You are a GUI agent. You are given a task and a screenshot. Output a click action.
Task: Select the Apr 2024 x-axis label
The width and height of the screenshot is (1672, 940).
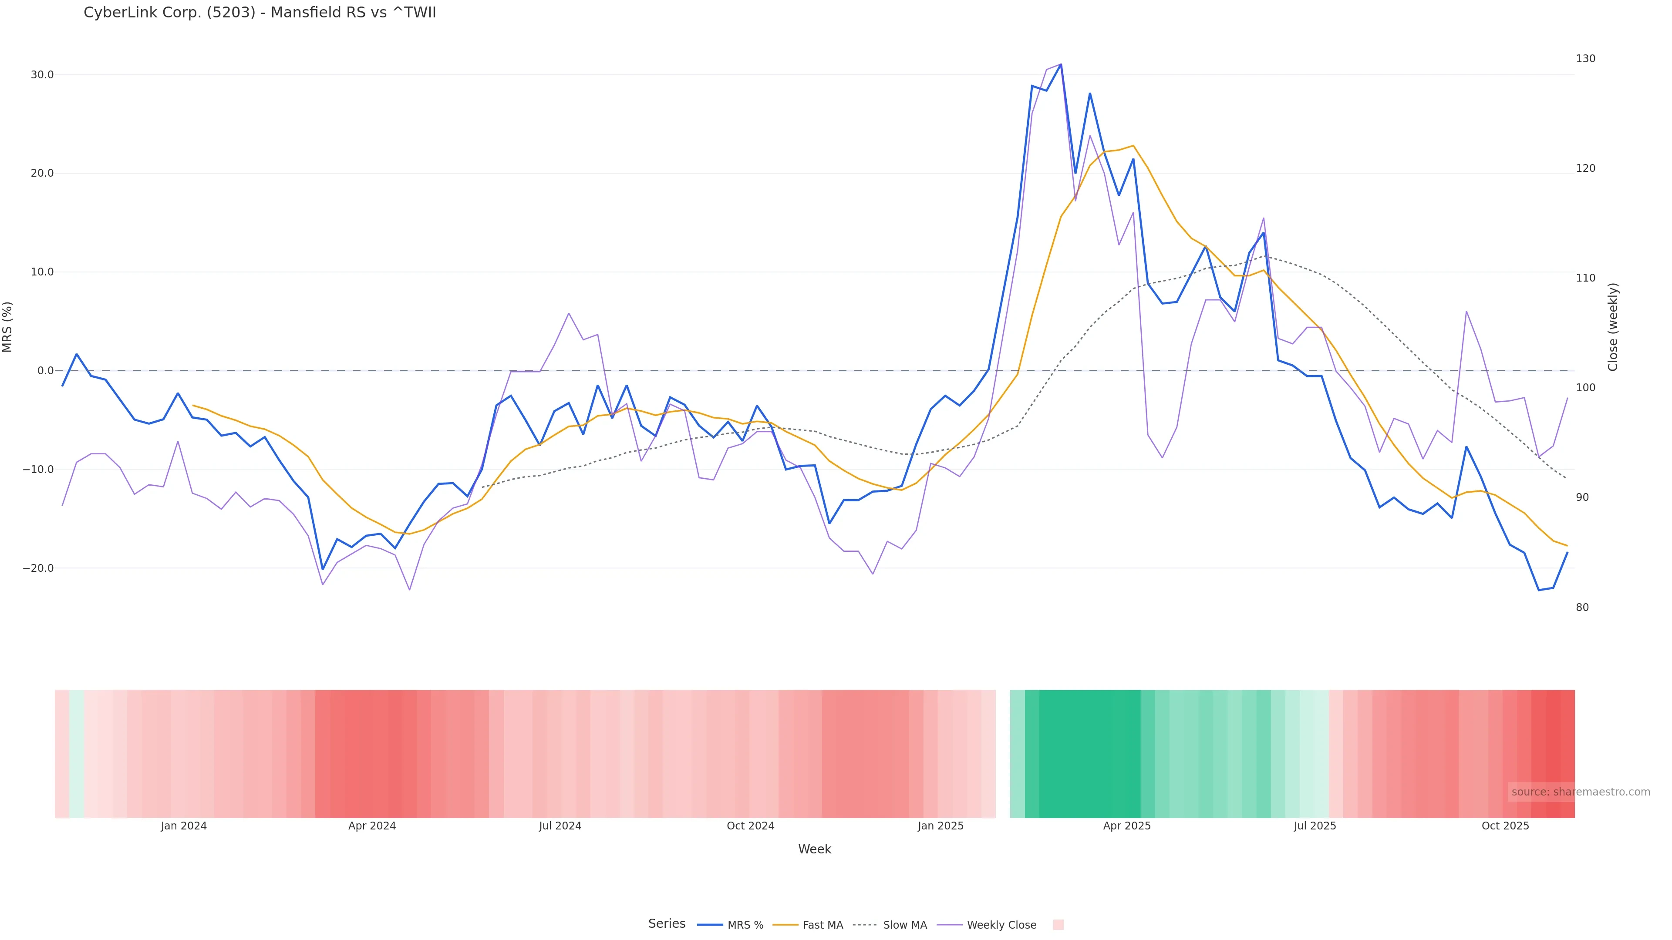372,826
